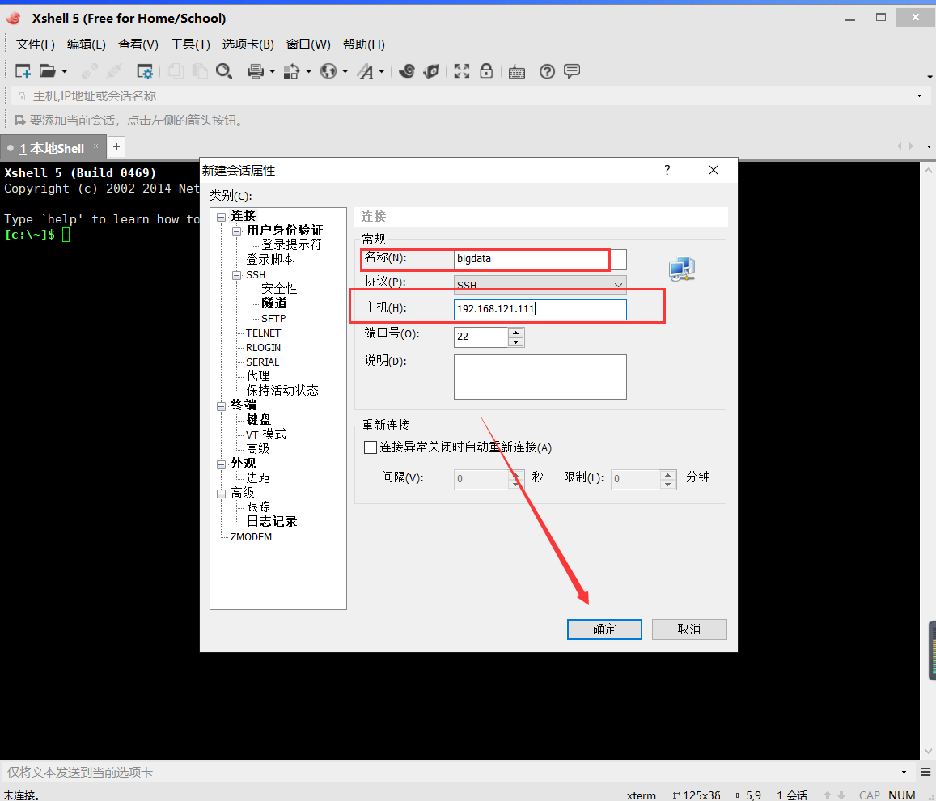The image size is (936, 801).
Task: Select 登录脚本 in the category tree
Action: [270, 260]
